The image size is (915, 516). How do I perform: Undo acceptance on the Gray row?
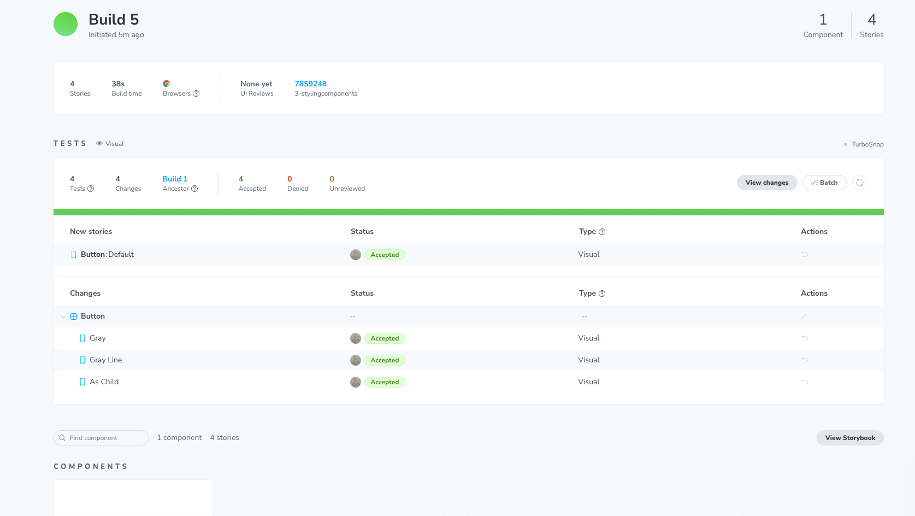tap(805, 338)
